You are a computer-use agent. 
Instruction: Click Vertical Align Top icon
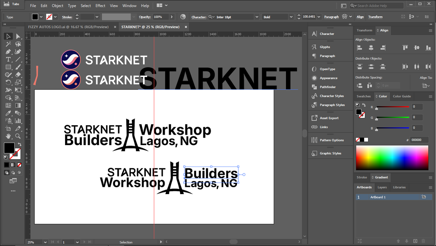(x=405, y=48)
